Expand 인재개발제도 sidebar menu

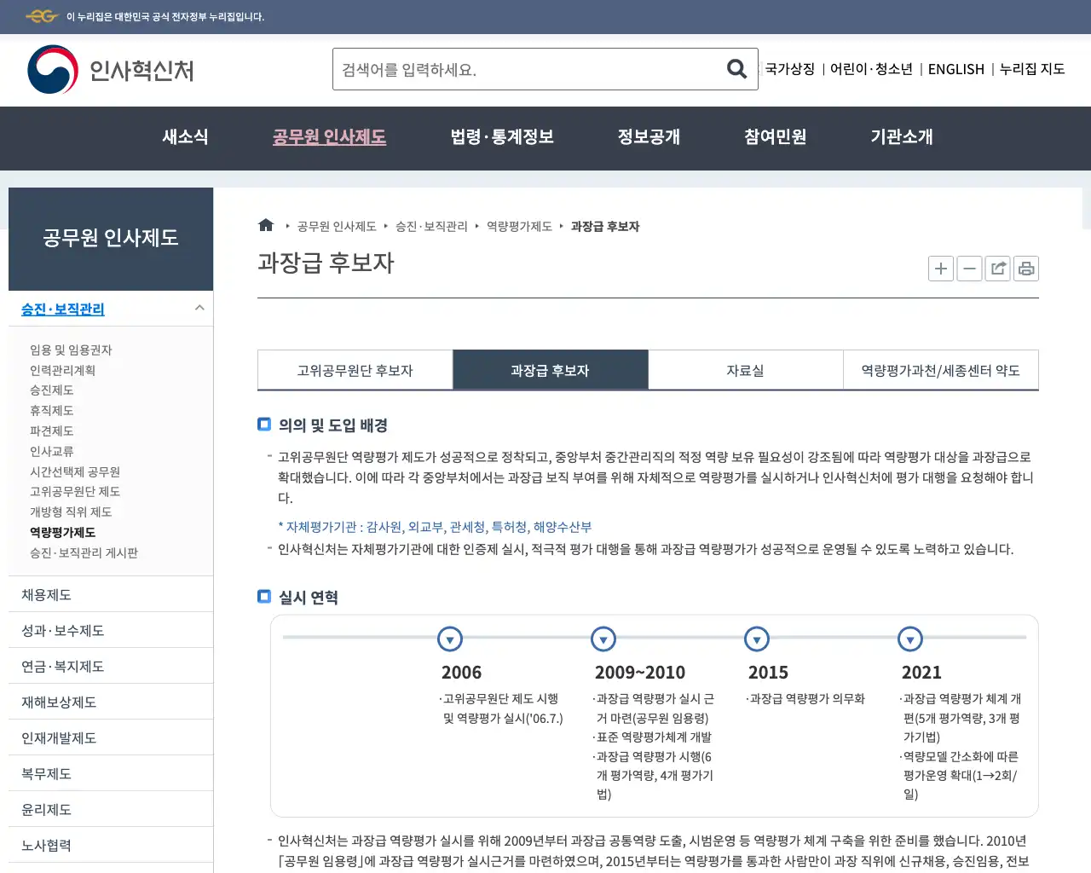coord(111,737)
